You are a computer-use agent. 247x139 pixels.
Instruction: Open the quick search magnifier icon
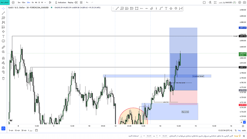tap(210, 3)
